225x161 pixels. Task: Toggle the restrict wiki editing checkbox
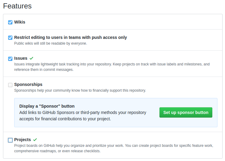[10, 38]
